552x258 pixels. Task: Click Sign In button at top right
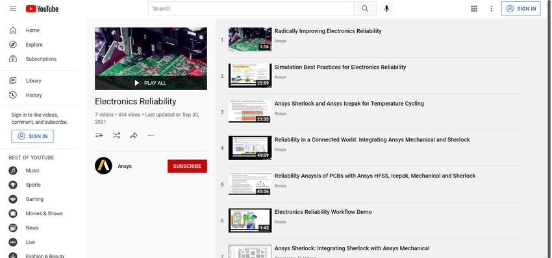[x=521, y=9]
